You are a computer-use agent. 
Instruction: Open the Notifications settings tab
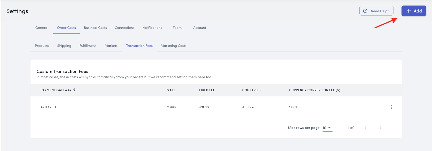152,28
